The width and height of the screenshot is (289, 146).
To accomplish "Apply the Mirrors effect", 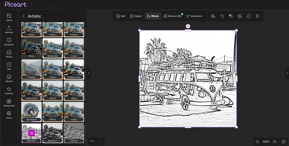I will coord(53,112).
